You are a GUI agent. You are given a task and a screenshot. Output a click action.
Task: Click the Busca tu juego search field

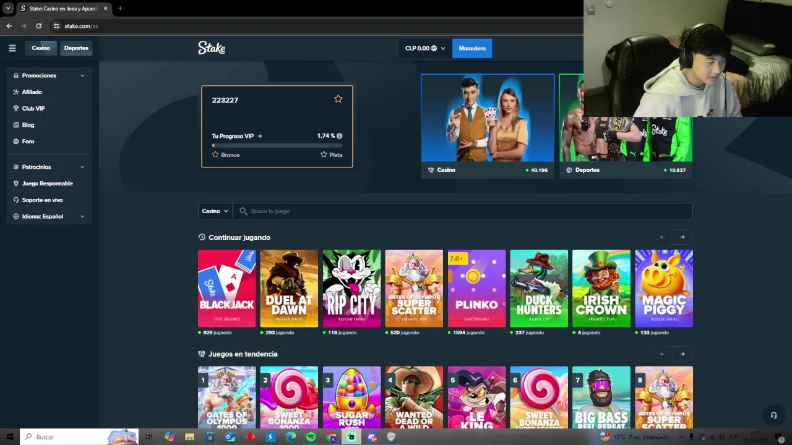pos(462,211)
